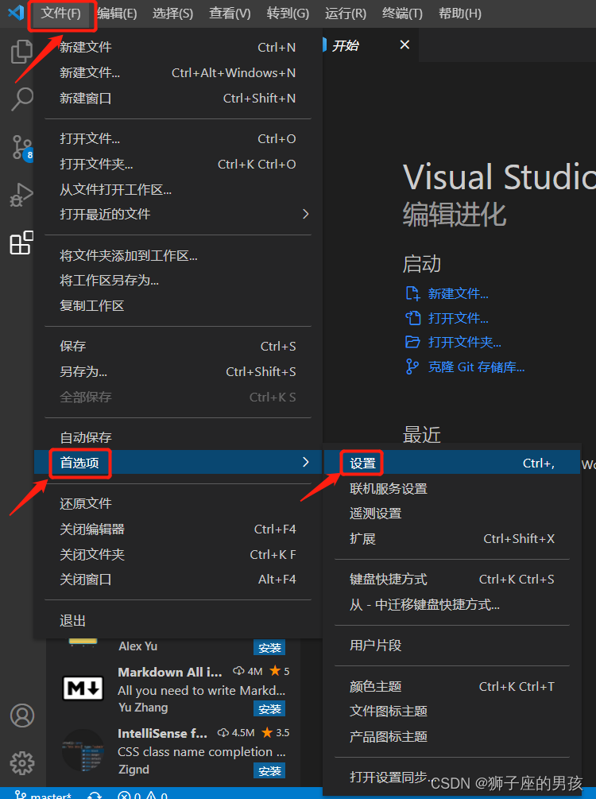The width and height of the screenshot is (596, 799).
Task: Select 颜色主题 submenu entry
Action: coord(452,686)
